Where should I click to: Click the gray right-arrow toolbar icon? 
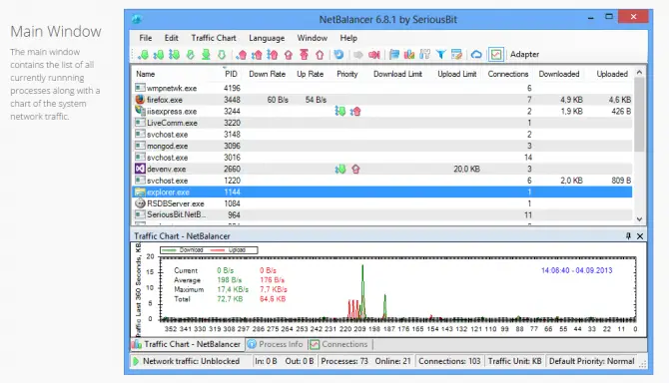358,55
